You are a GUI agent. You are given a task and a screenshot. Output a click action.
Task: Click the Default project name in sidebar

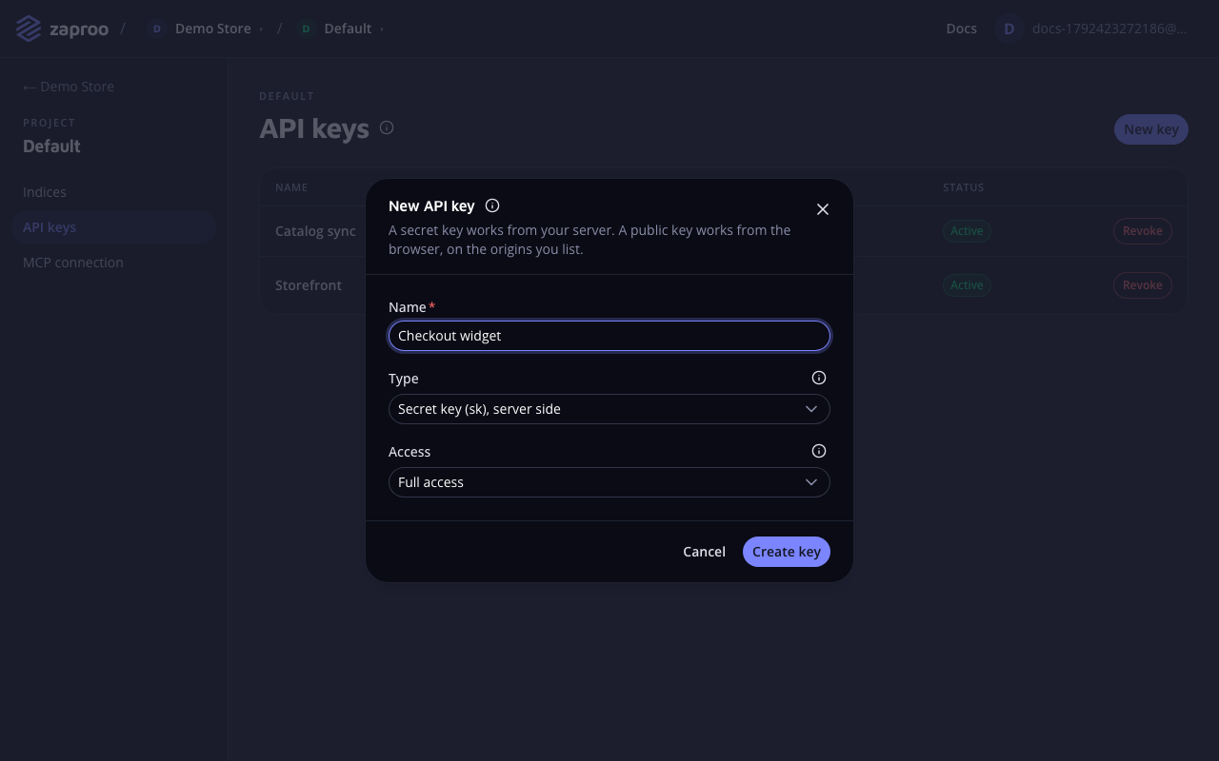(x=51, y=146)
